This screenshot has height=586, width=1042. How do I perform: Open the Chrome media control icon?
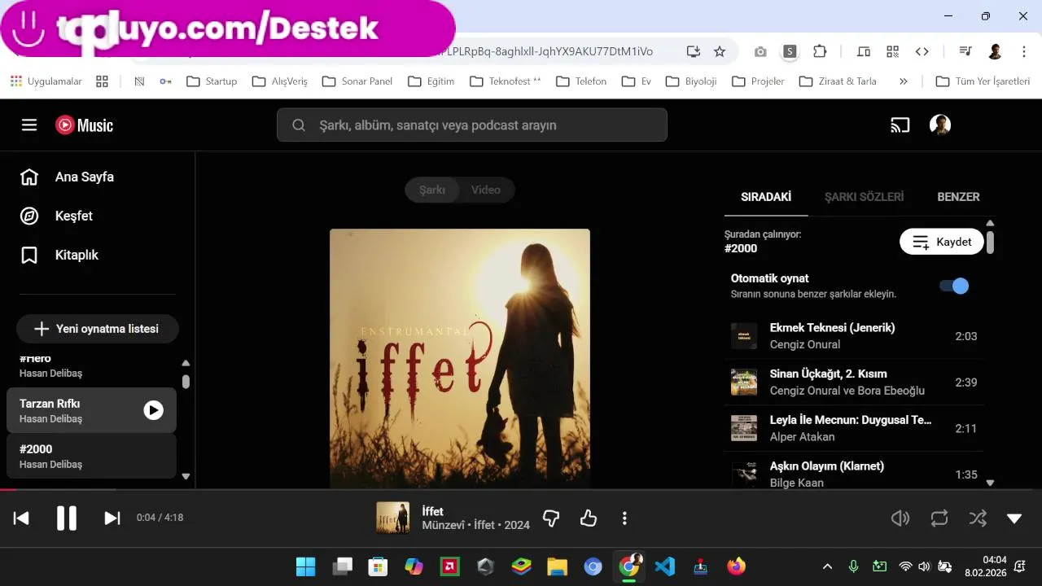point(965,51)
